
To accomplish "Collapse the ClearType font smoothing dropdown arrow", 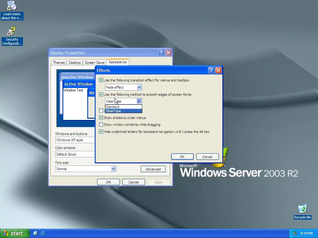I will point(139,101).
